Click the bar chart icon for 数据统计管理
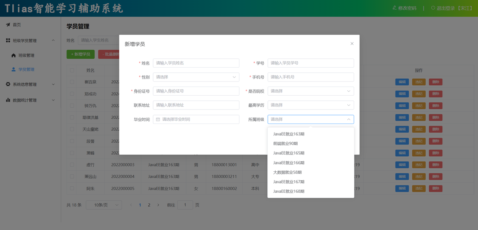 pos(8,100)
